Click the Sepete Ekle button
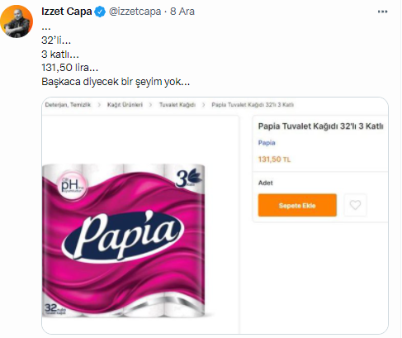 click(x=297, y=205)
